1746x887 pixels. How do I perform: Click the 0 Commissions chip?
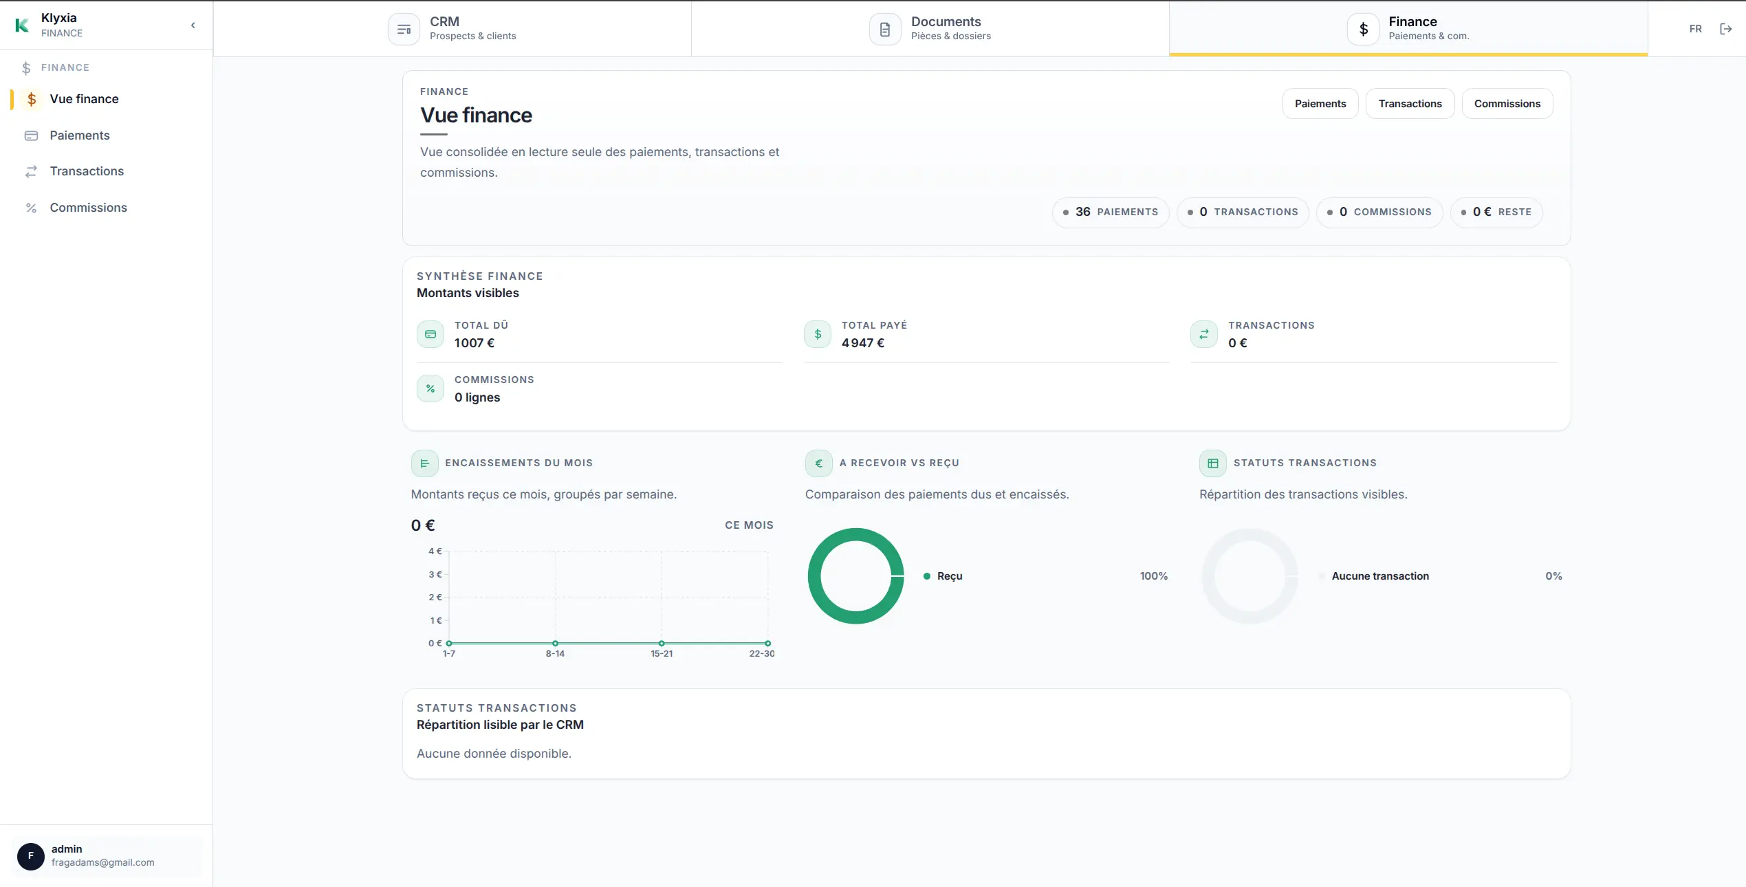pyautogui.click(x=1379, y=212)
